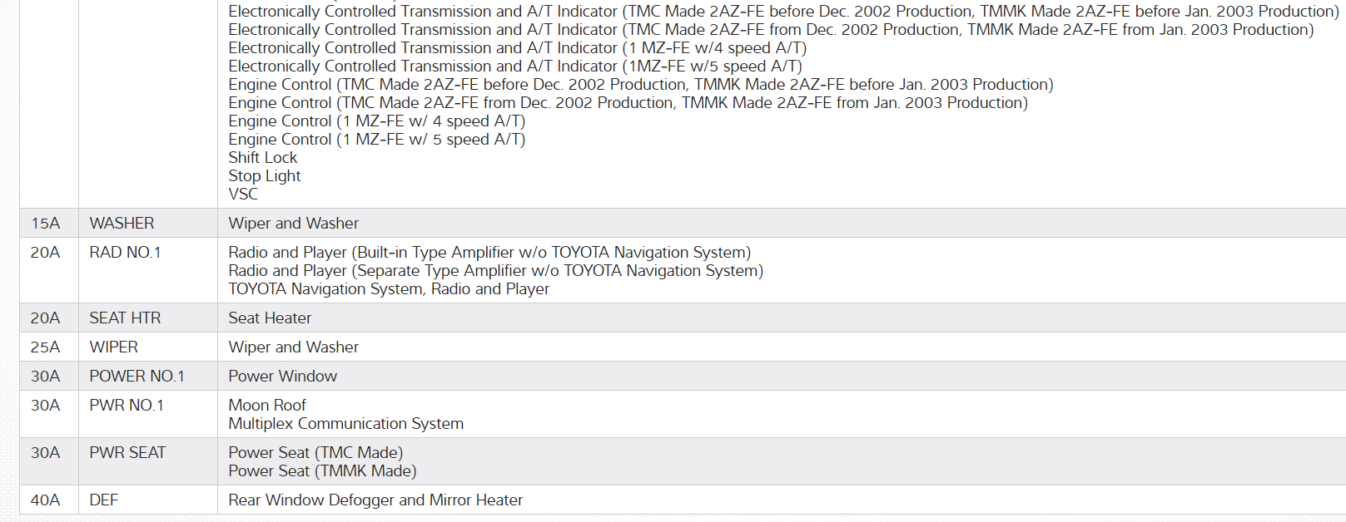Click the Multiplex Communication System entry
Screen dimensions: 1346x522
(x=345, y=424)
